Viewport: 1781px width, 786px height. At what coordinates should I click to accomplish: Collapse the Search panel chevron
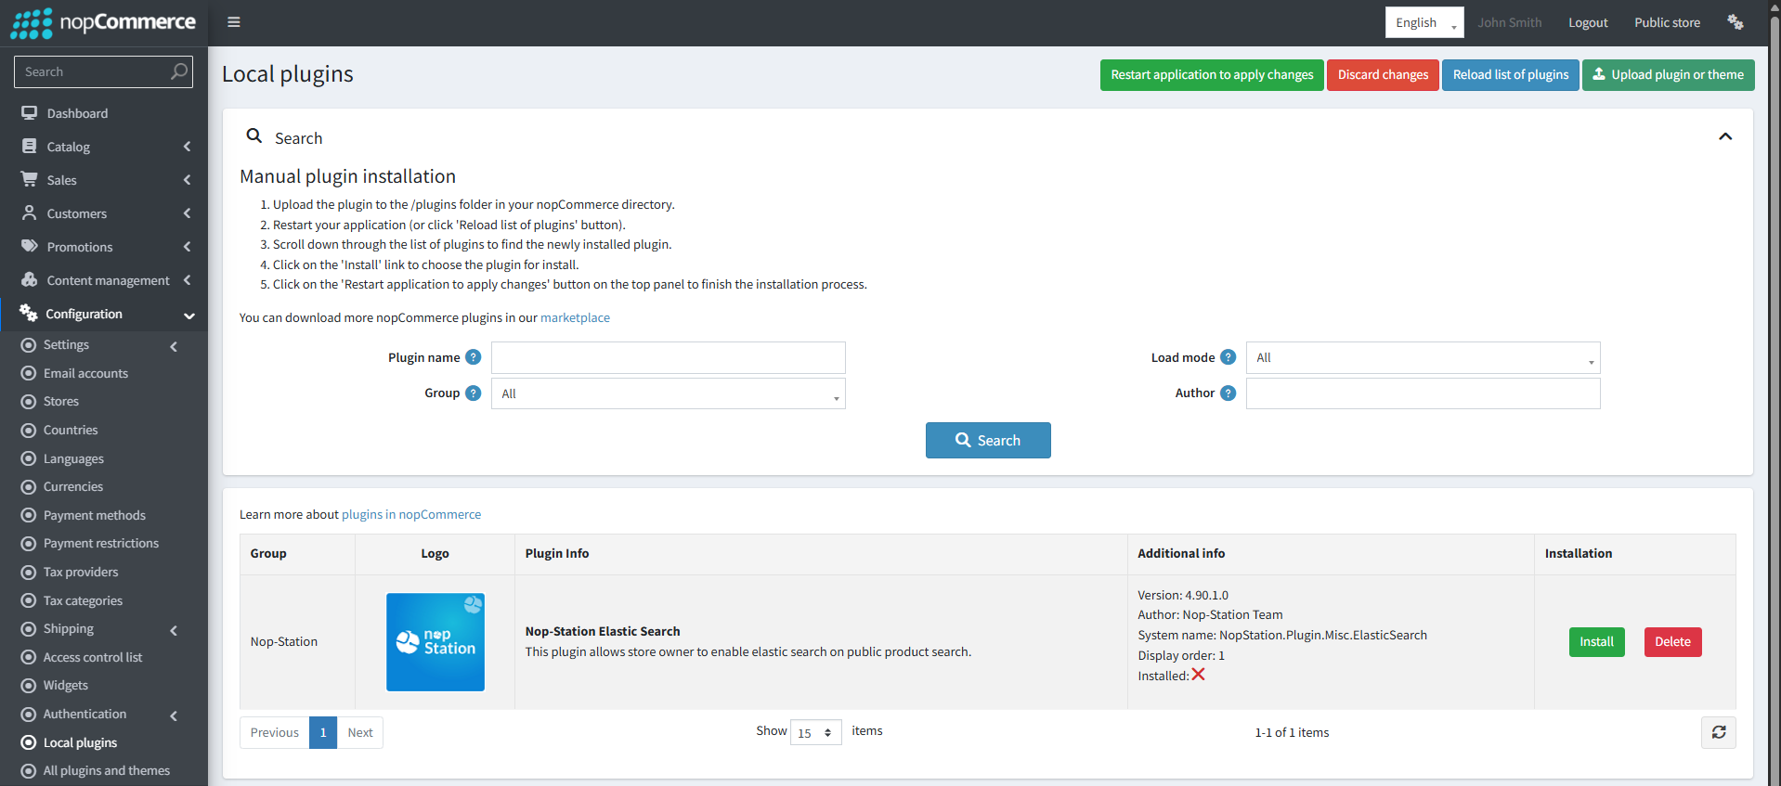[1724, 137]
